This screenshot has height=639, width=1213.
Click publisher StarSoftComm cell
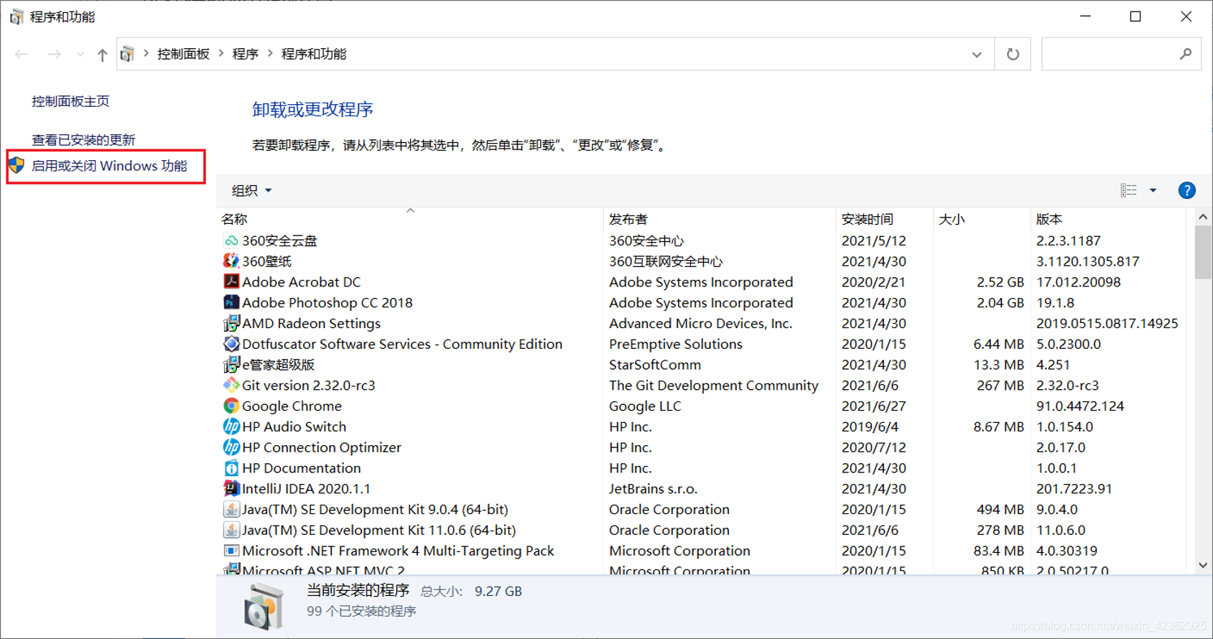[654, 365]
